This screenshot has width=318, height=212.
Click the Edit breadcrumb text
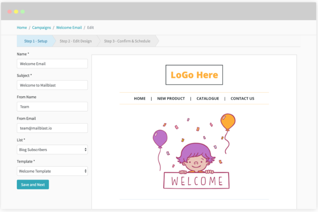click(90, 28)
